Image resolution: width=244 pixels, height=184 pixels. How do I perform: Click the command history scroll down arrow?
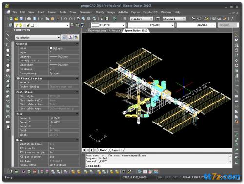pos(230,162)
